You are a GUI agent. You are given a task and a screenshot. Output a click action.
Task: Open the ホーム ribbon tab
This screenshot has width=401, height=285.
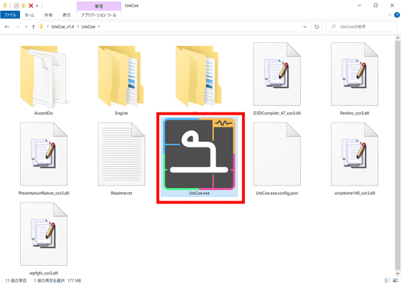(29, 15)
